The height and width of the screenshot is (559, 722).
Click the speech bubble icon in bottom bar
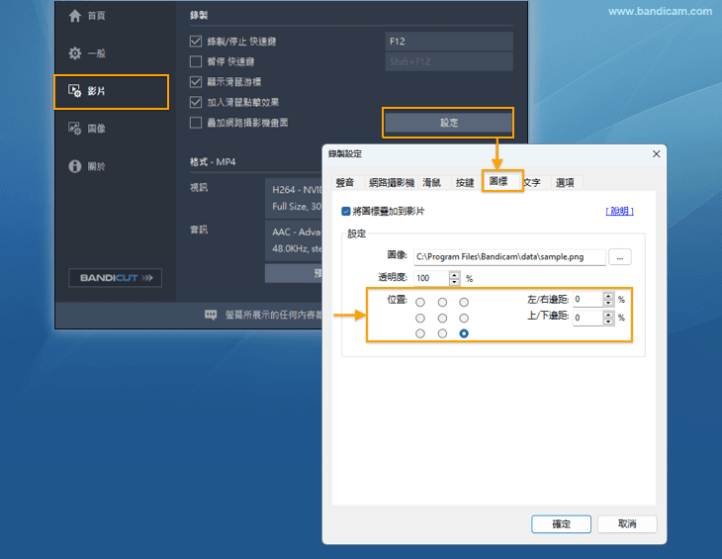click(211, 315)
